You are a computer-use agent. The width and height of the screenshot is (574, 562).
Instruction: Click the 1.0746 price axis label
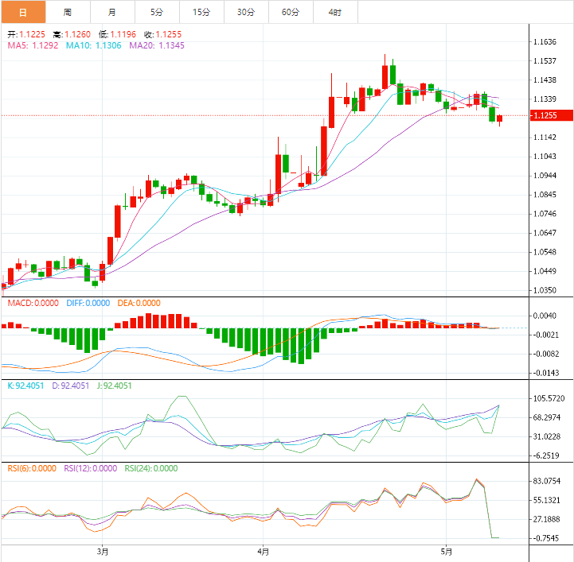click(545, 213)
